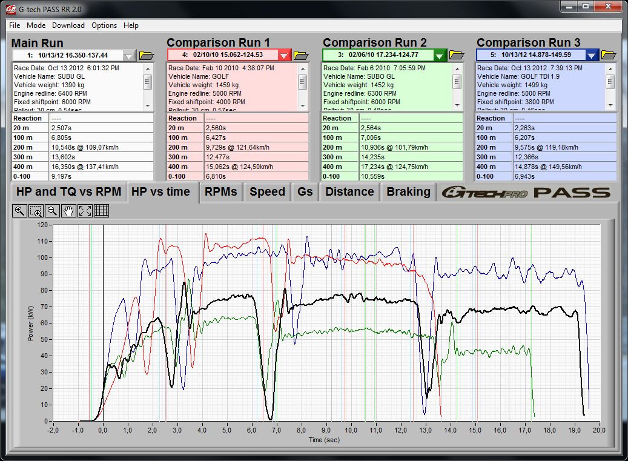Click scroll-down arrow in Comparison Run 3 info

(x=610, y=105)
